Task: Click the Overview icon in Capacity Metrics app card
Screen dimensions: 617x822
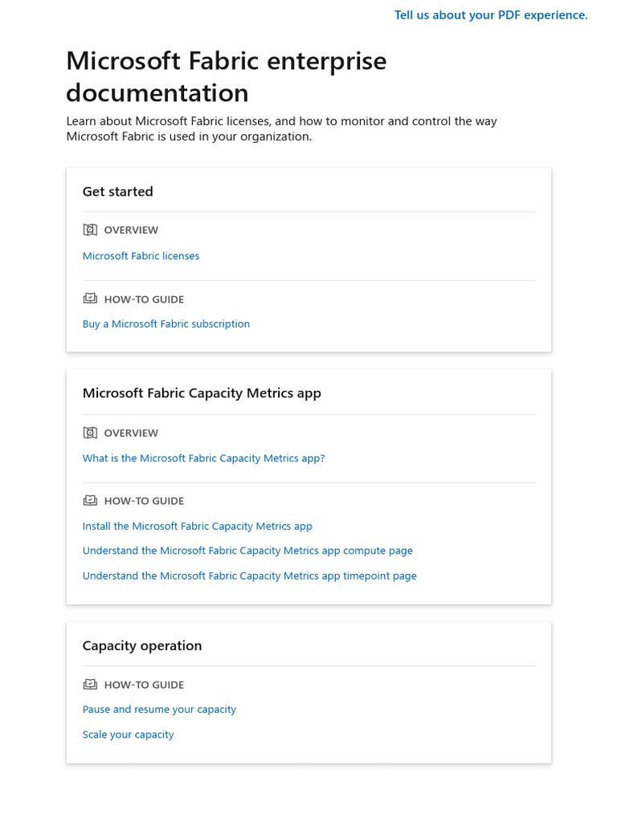Action: pyautogui.click(x=90, y=433)
